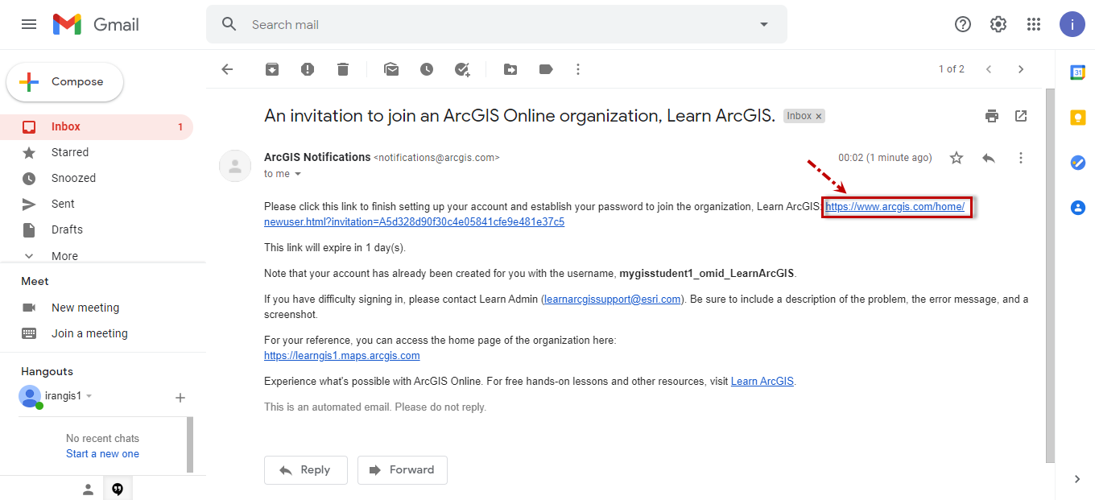This screenshot has width=1095, height=500.
Task: Mark the email as unread
Action: click(391, 69)
